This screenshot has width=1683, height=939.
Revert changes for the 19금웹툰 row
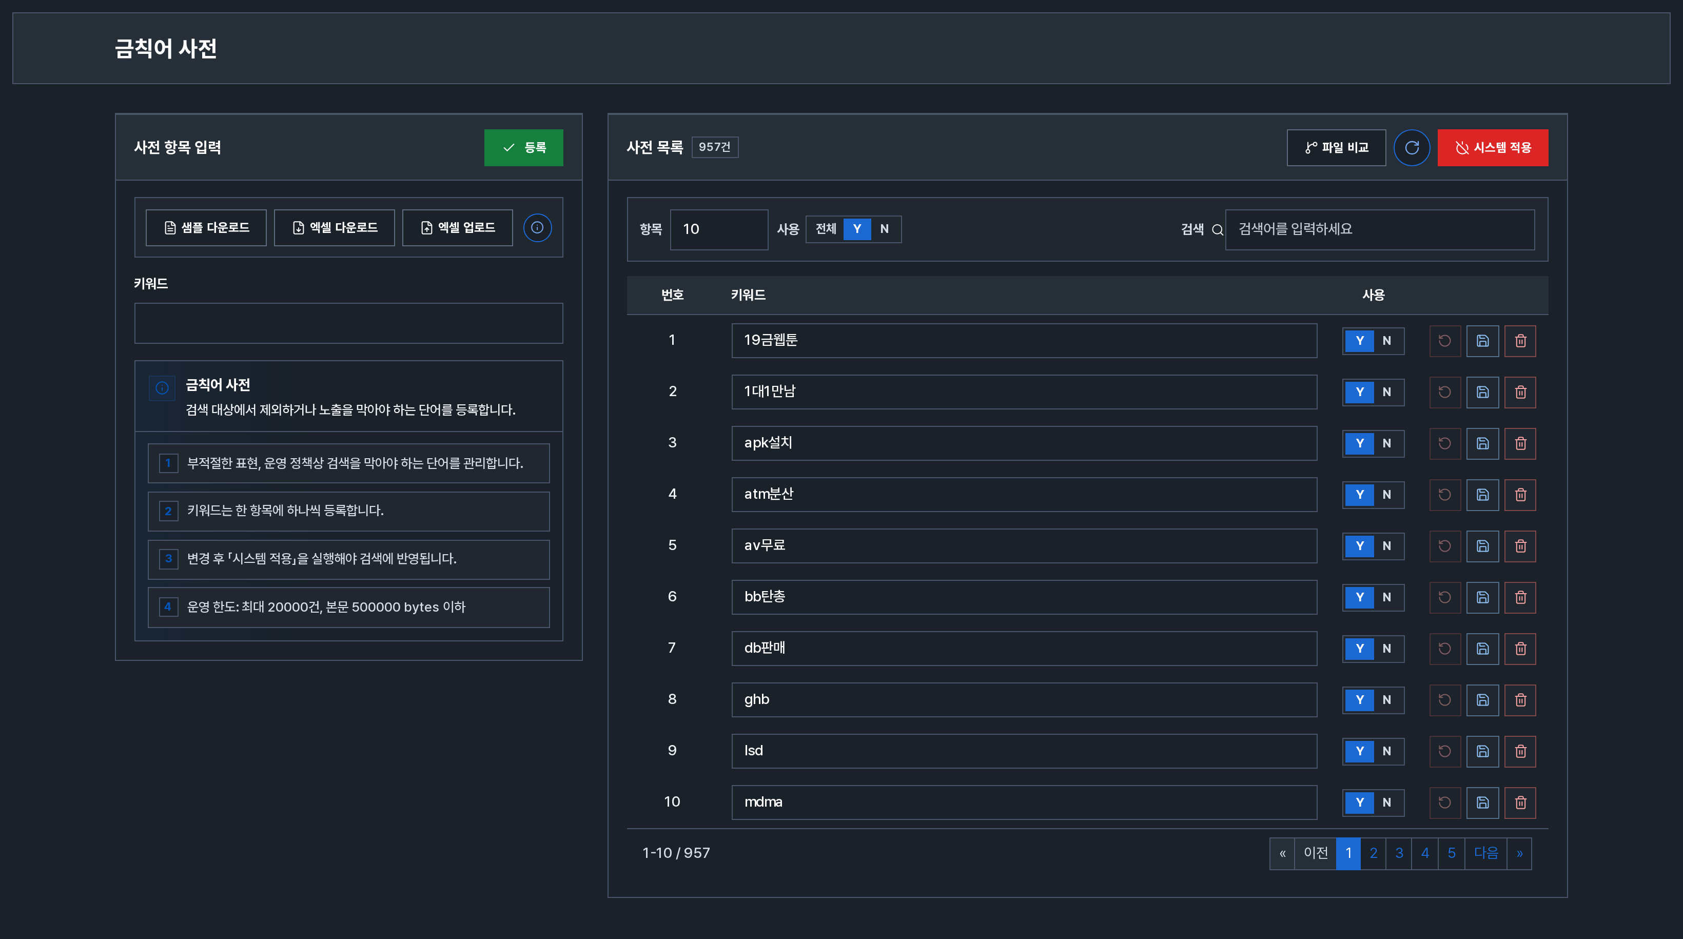(1444, 340)
